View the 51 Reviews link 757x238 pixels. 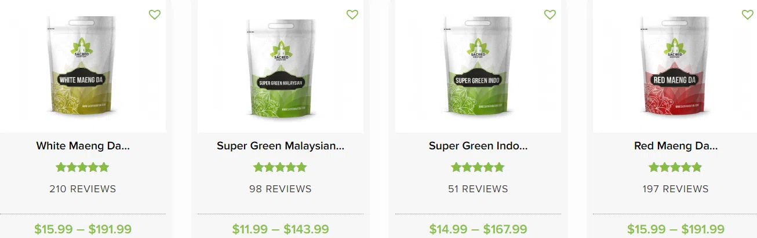coord(478,189)
